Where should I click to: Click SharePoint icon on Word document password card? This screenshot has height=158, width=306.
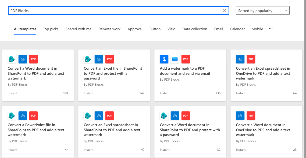point(164,116)
